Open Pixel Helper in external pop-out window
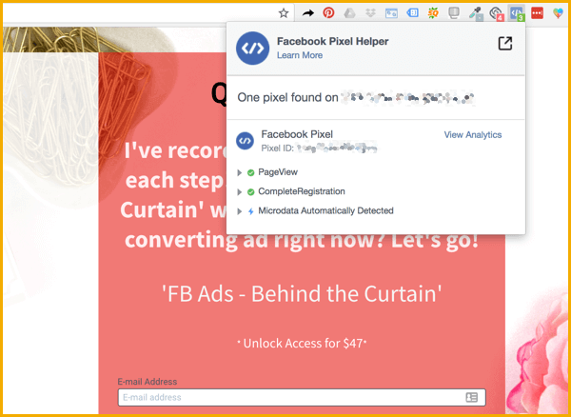The width and height of the screenshot is (571, 417). (x=504, y=44)
